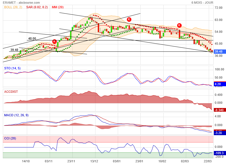Click the '6 MOIS - JOUR' period label

202,3
